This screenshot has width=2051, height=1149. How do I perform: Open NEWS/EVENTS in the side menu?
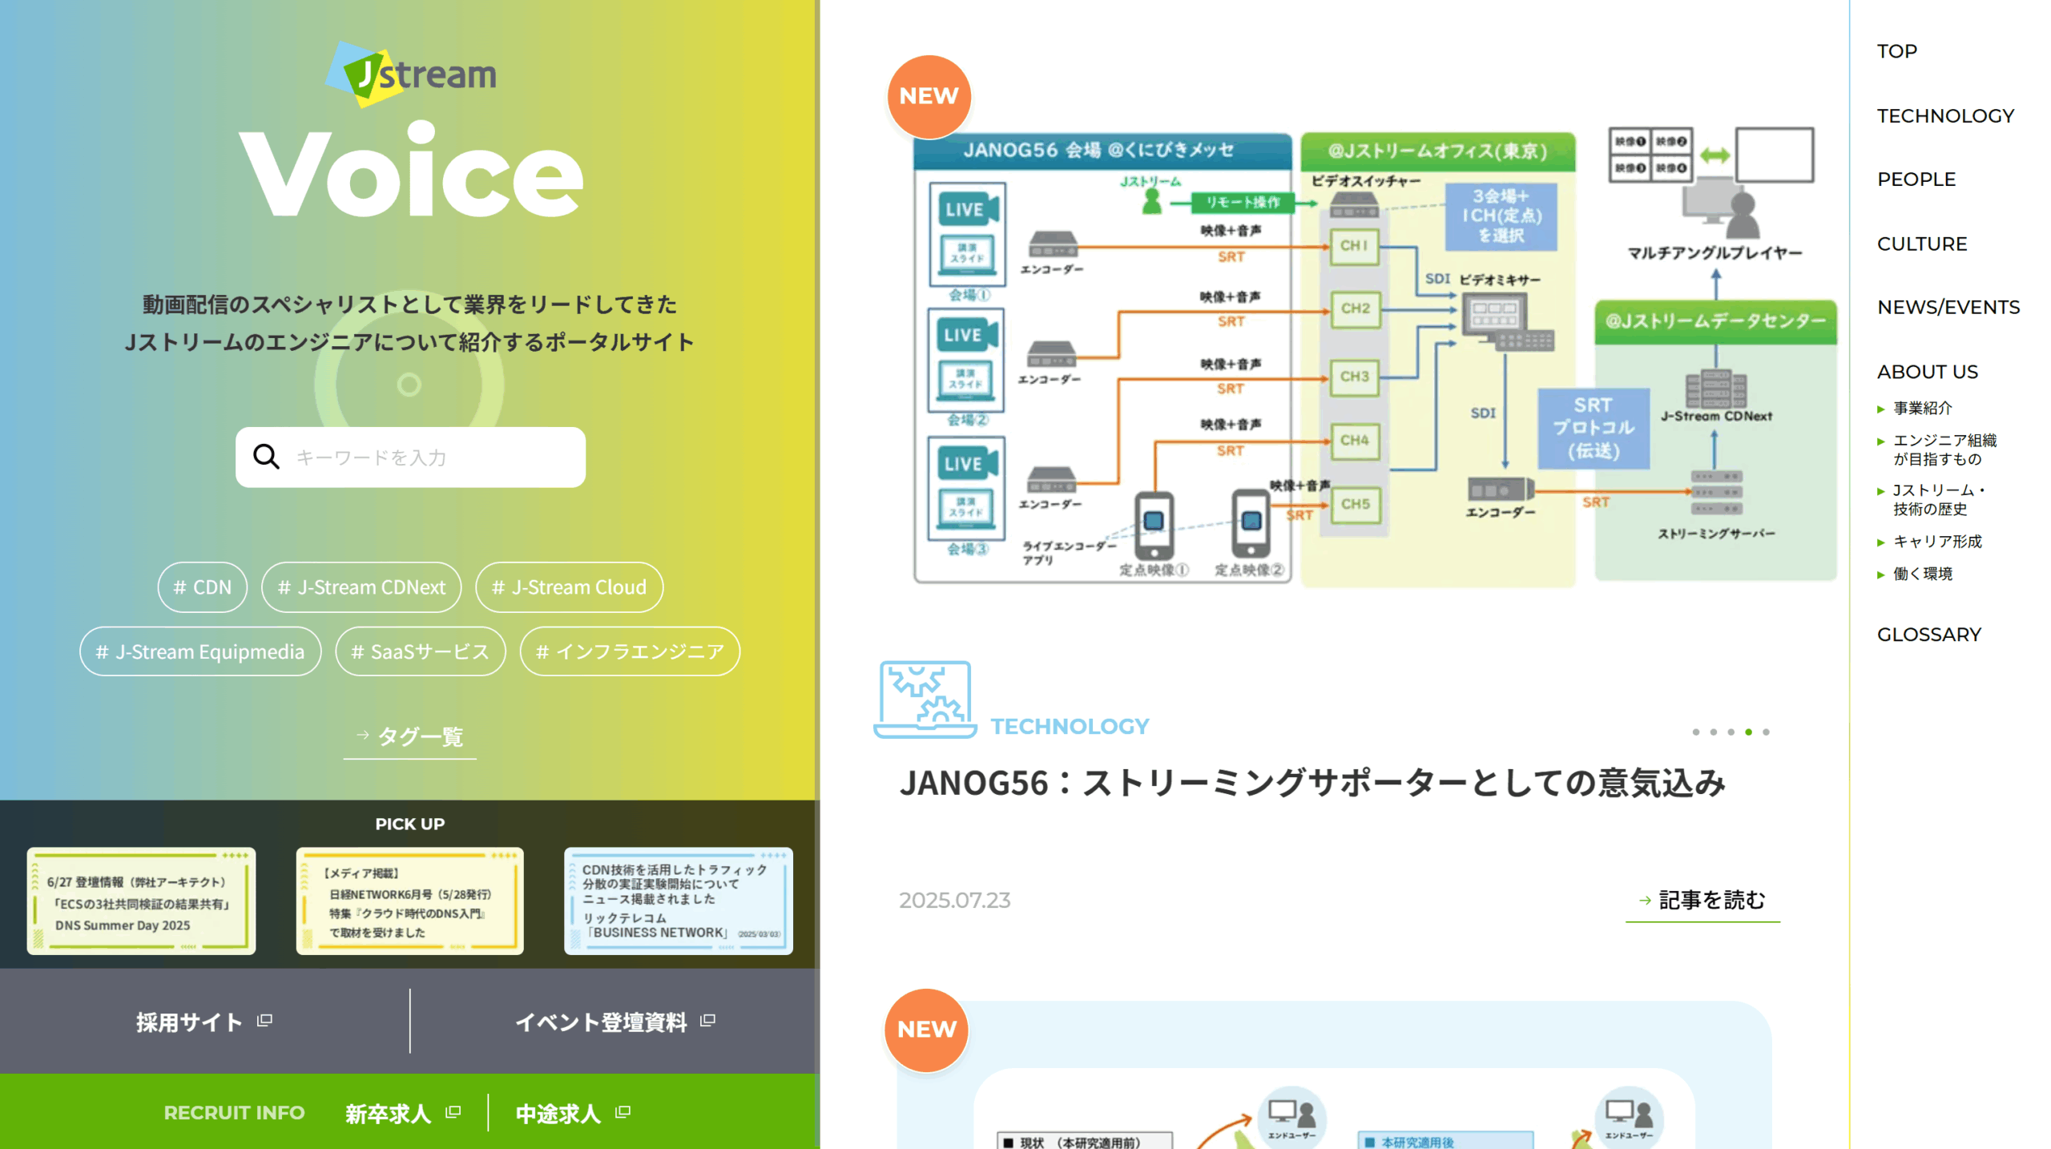(1948, 307)
